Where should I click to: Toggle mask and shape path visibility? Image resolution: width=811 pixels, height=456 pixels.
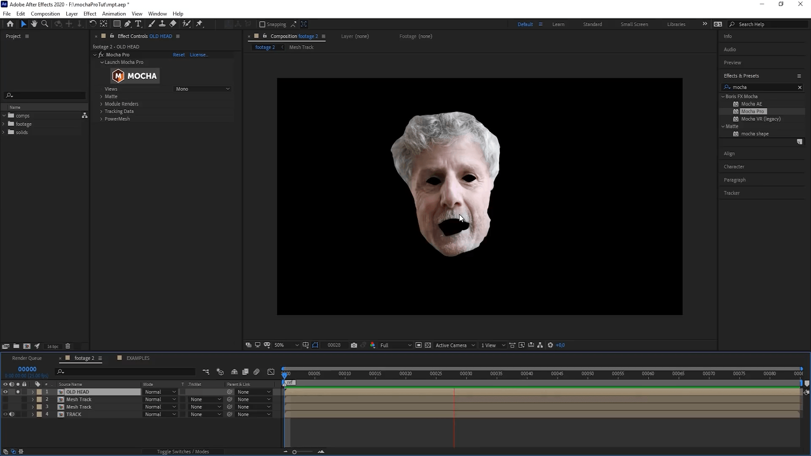pyautogui.click(x=316, y=345)
